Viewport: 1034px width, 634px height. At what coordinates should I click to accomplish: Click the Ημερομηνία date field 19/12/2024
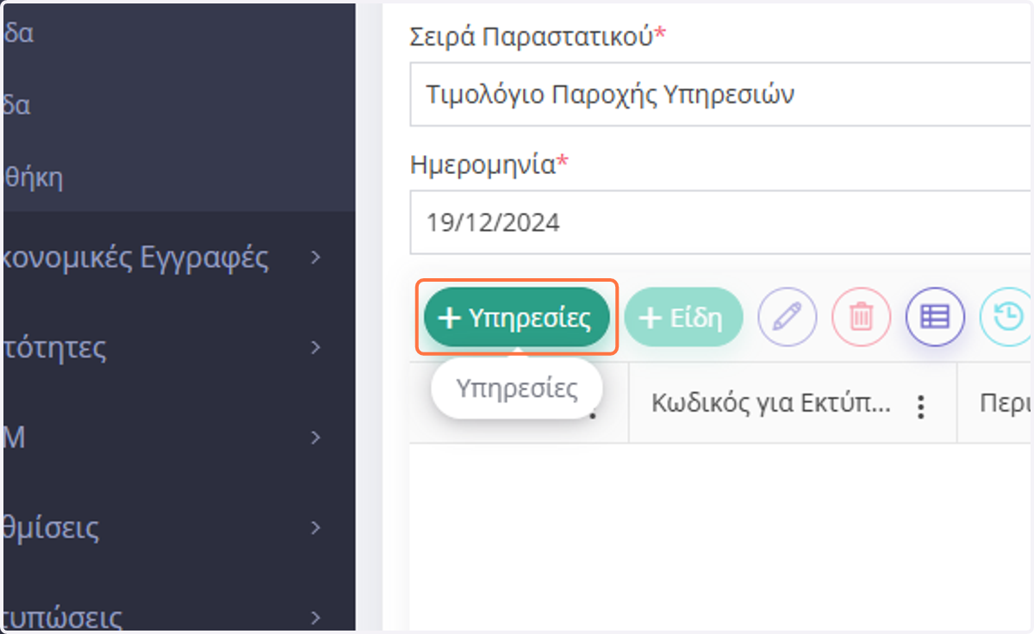[x=720, y=222]
